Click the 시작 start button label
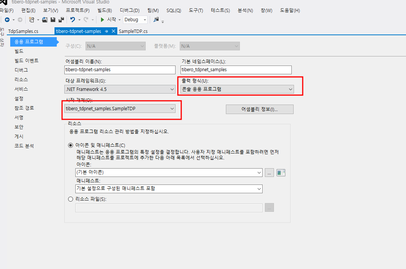Viewport: 406px width, 269px height. tap(112, 20)
